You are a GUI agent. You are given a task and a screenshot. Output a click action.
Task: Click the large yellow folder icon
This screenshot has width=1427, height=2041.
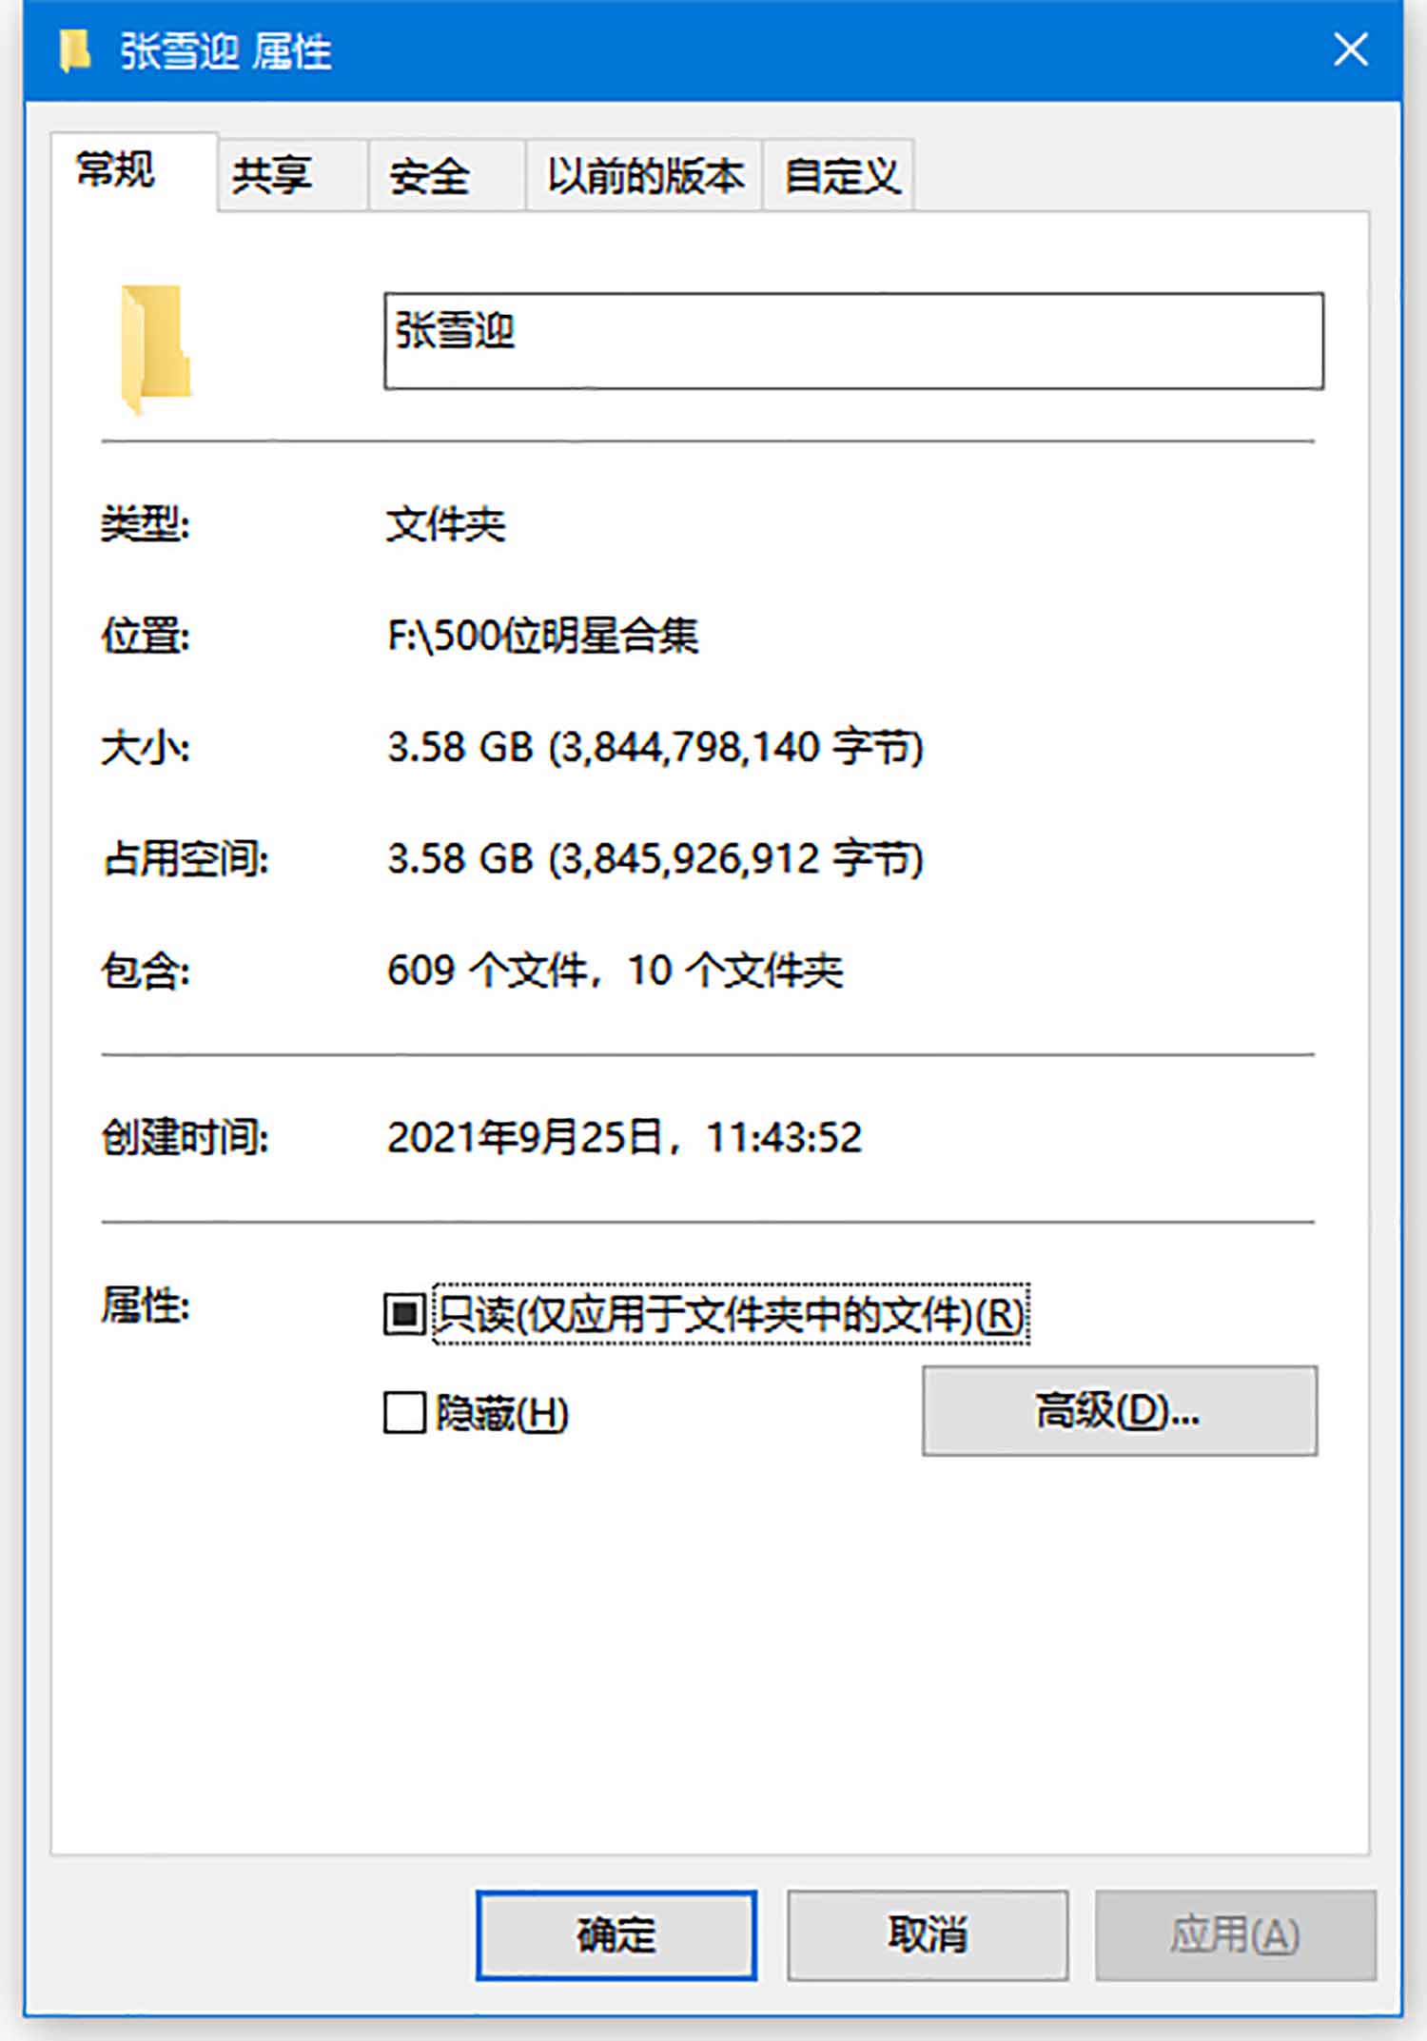pos(156,349)
